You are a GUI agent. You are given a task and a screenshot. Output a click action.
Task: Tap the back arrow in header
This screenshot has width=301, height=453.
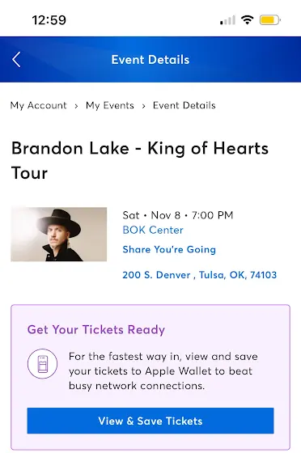click(16, 60)
